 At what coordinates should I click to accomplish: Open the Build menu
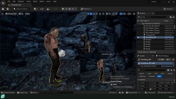click(35, 1)
